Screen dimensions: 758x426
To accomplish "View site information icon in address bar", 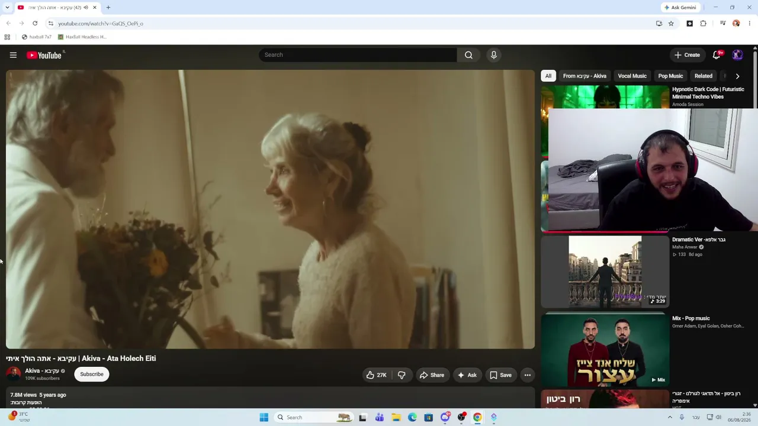I will pyautogui.click(x=51, y=24).
